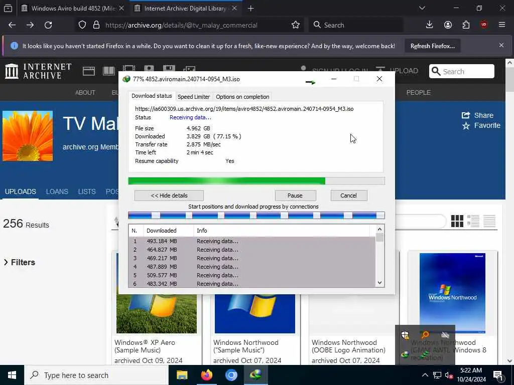
Task: Focus the Firefox search box
Action: coord(356,25)
